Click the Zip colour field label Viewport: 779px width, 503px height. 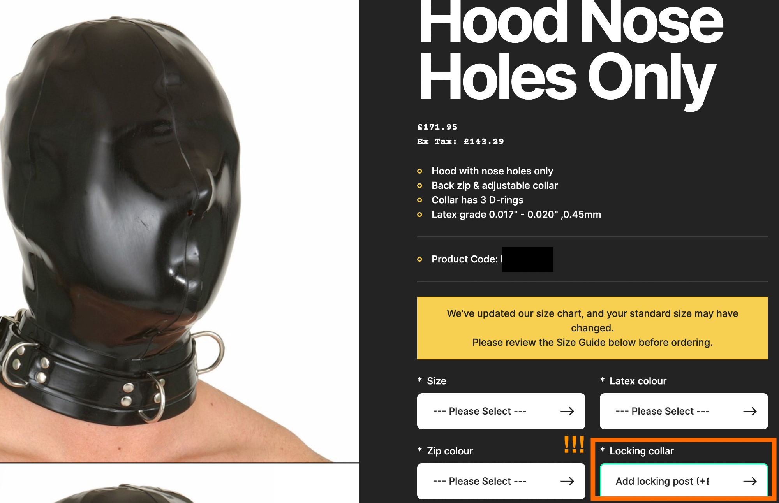click(x=450, y=451)
